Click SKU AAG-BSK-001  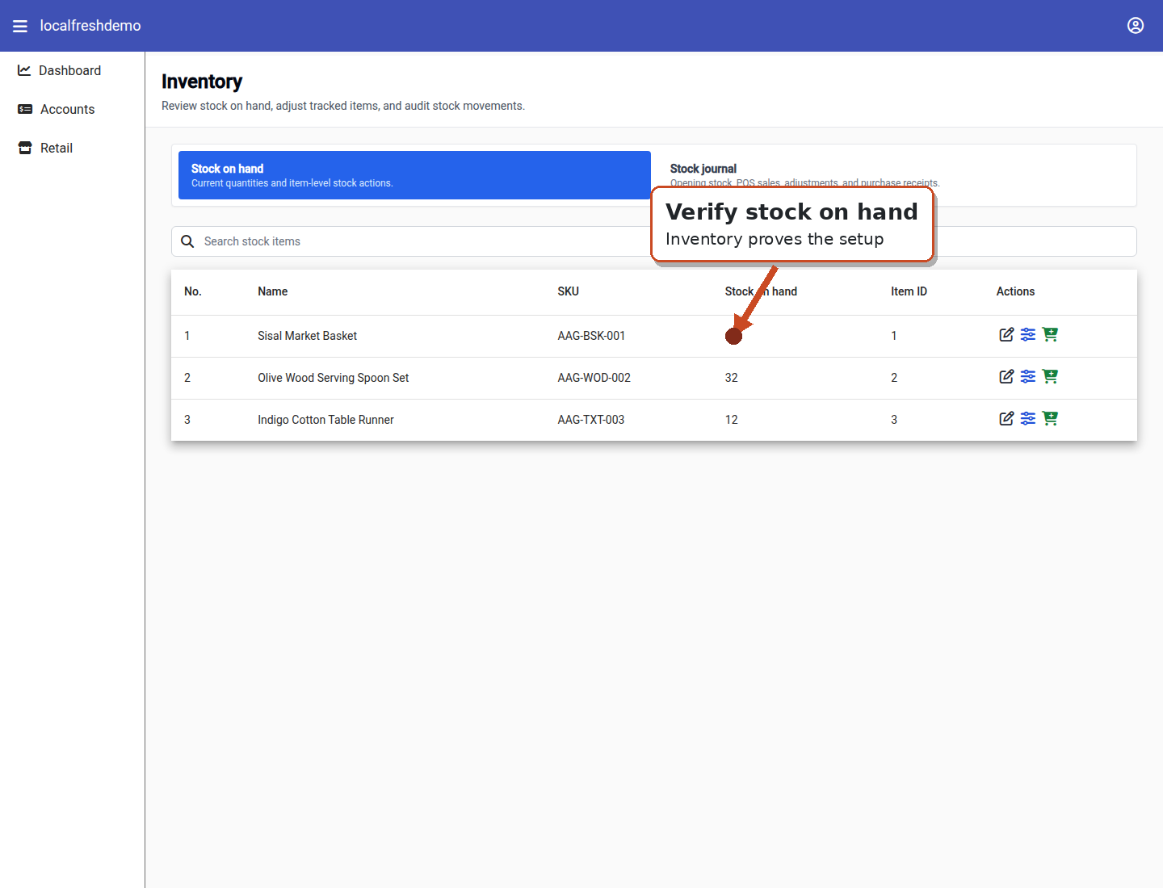591,336
